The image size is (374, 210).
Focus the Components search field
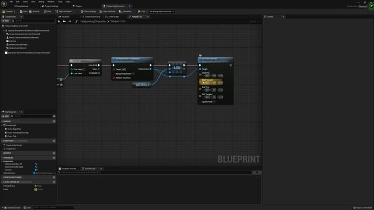point(33,21)
